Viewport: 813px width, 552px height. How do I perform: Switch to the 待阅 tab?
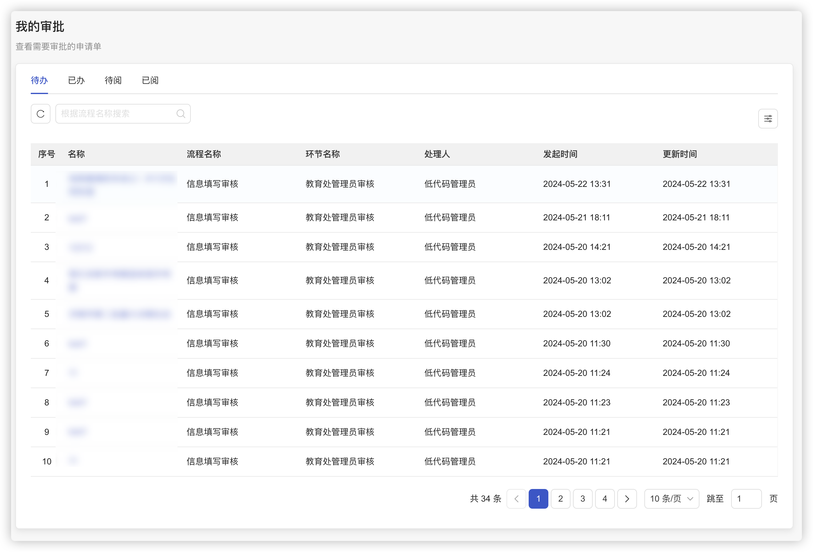[x=113, y=80]
